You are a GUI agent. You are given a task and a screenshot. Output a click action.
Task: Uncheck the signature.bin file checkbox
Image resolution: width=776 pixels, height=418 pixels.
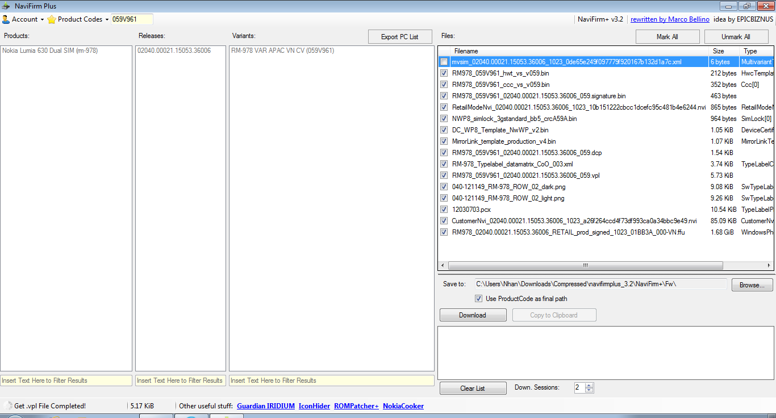pos(444,96)
